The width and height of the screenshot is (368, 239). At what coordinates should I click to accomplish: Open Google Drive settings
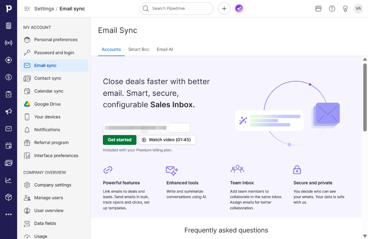(x=54, y=104)
